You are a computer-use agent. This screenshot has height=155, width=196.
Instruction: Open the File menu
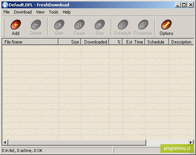[6, 12]
